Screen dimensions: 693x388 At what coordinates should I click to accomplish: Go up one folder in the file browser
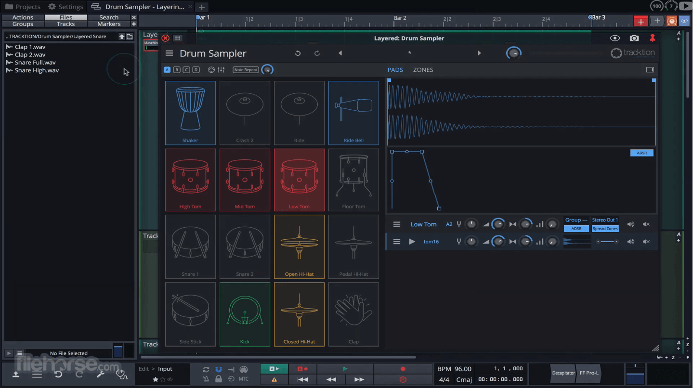coord(122,37)
